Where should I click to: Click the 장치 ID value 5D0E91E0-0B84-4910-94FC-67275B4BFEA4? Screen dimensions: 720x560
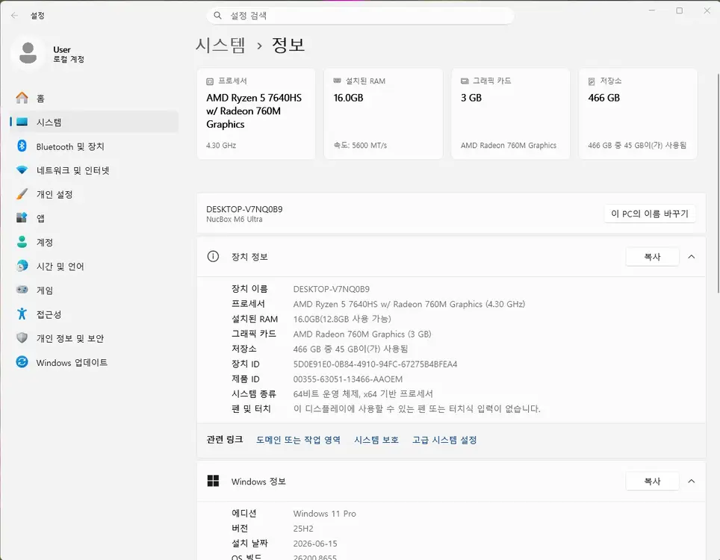coord(375,364)
